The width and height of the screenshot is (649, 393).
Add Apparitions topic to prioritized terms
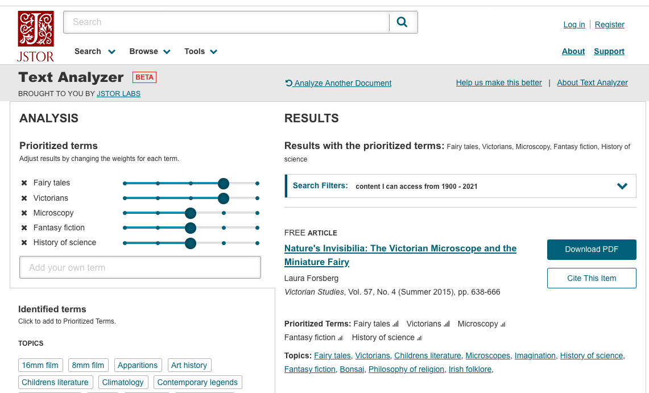point(138,365)
